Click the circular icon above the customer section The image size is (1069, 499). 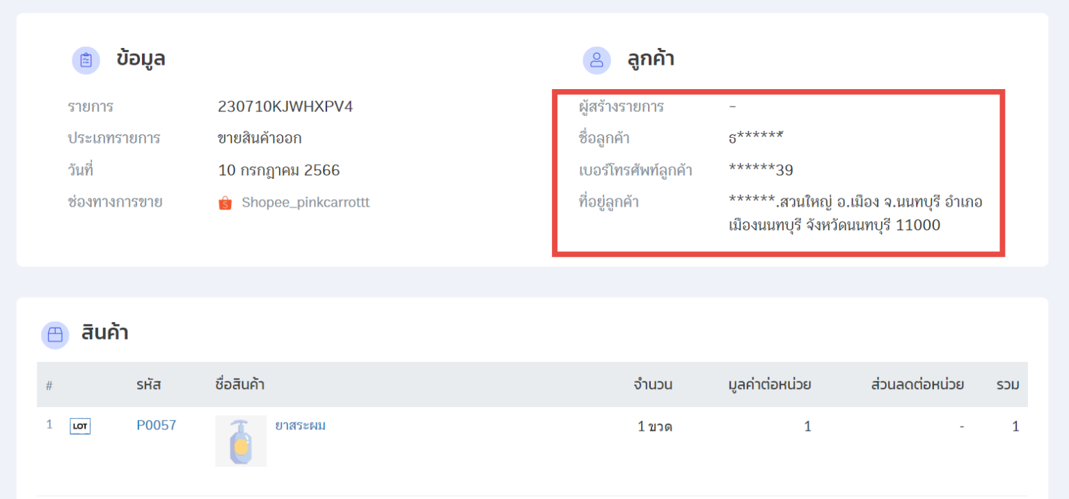click(596, 61)
